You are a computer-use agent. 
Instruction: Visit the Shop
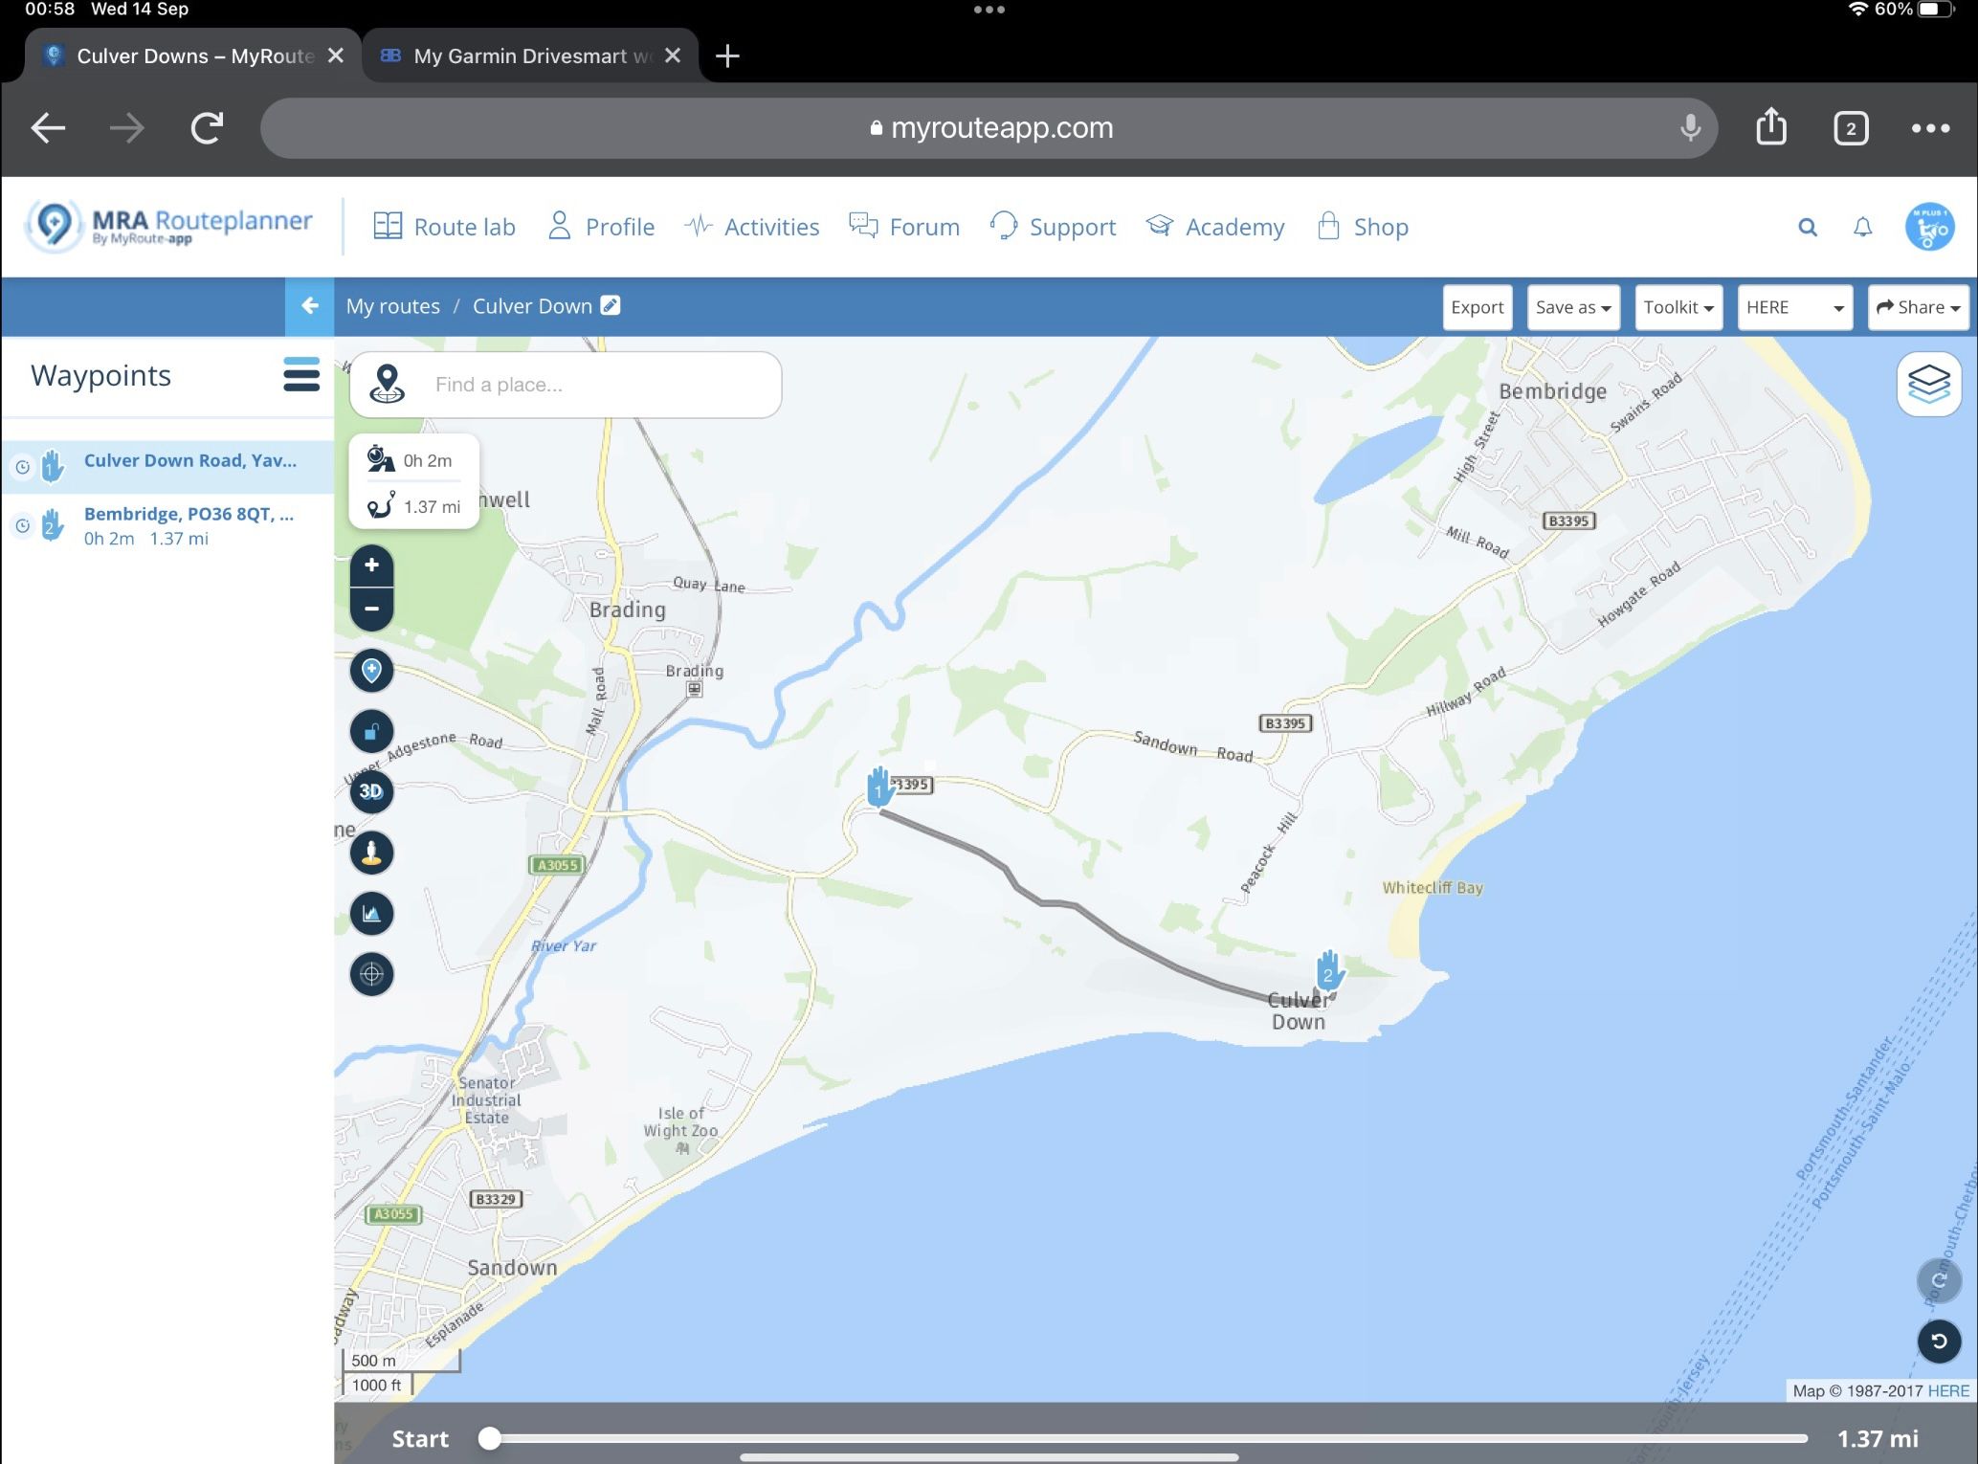pos(1363,227)
